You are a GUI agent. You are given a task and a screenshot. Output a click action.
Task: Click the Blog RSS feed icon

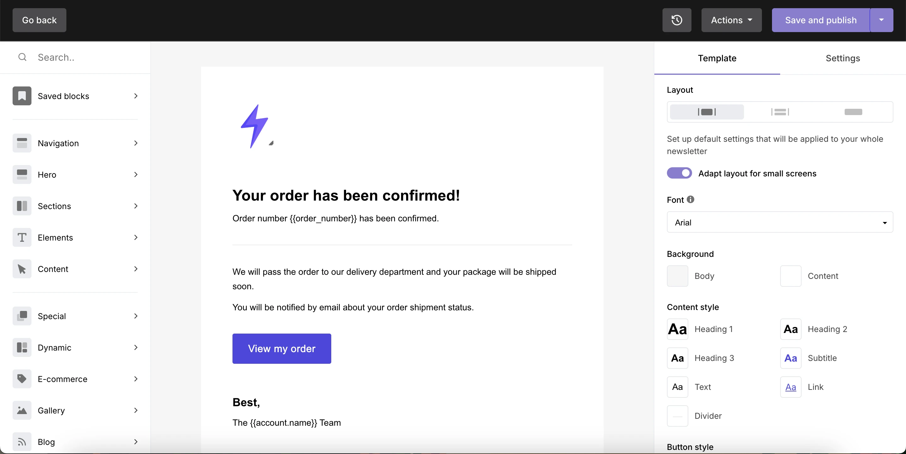[22, 442]
